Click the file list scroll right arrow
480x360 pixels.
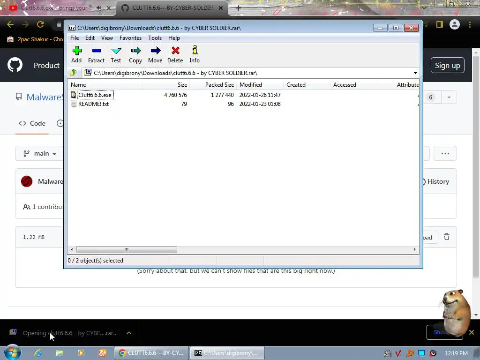[x=414, y=249]
